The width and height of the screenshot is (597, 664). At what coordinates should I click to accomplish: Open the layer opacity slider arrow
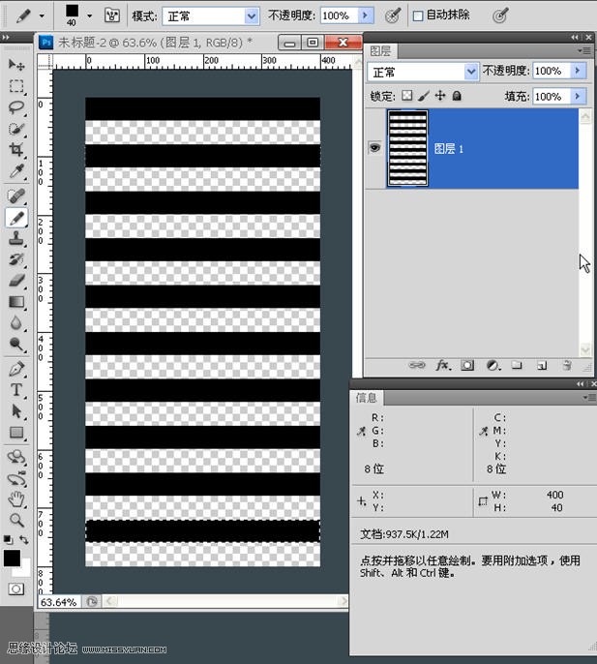579,71
